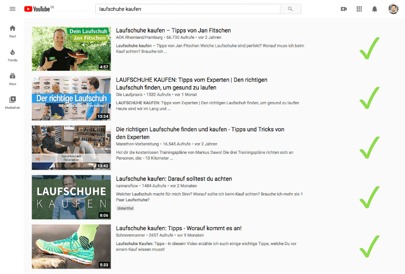Open Jan Fitschen video thumbnail
Screen dimensions: 405x274
tap(71, 48)
